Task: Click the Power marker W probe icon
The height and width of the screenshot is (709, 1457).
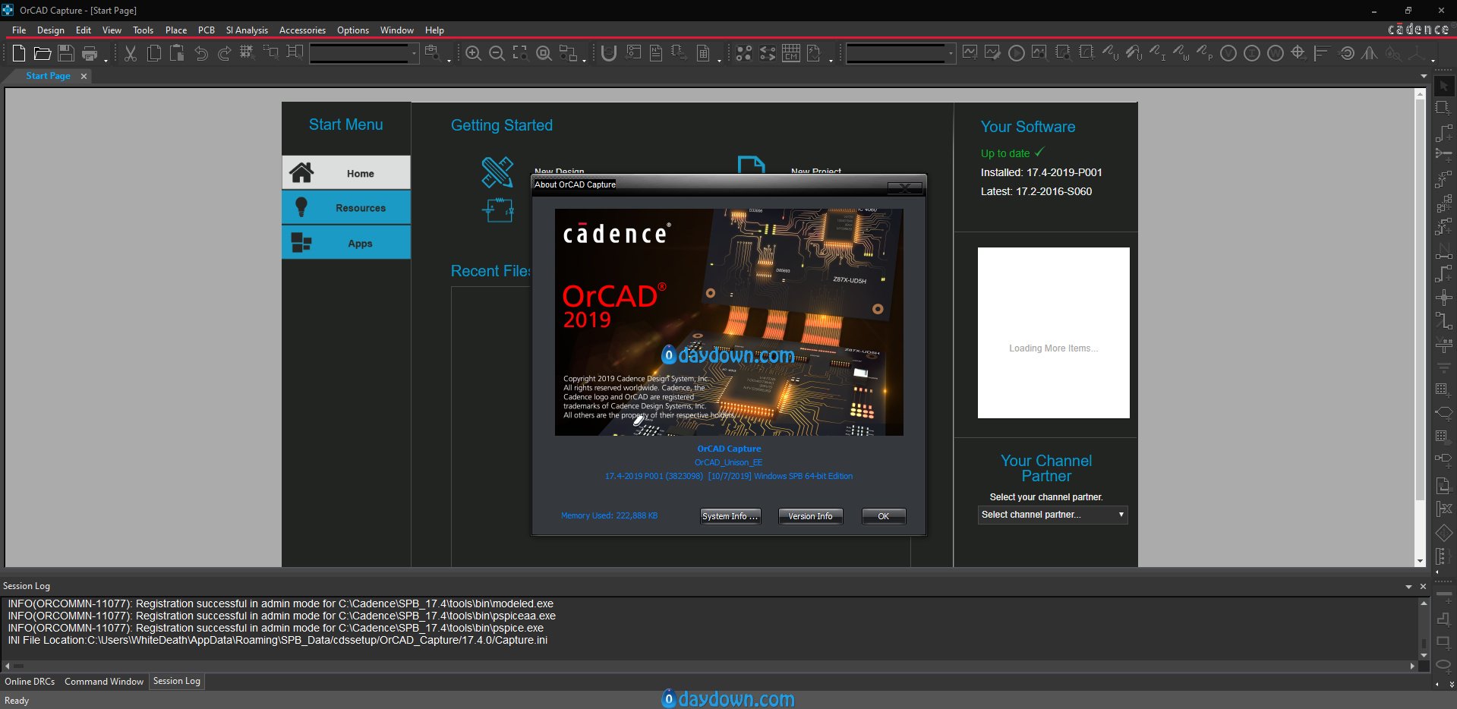Action: point(1181,53)
